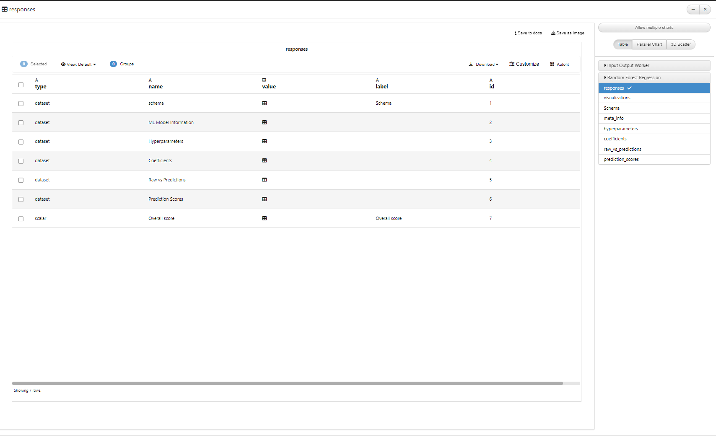Open the value table icon for Hyperparameters
716x442 pixels.
[265, 141]
